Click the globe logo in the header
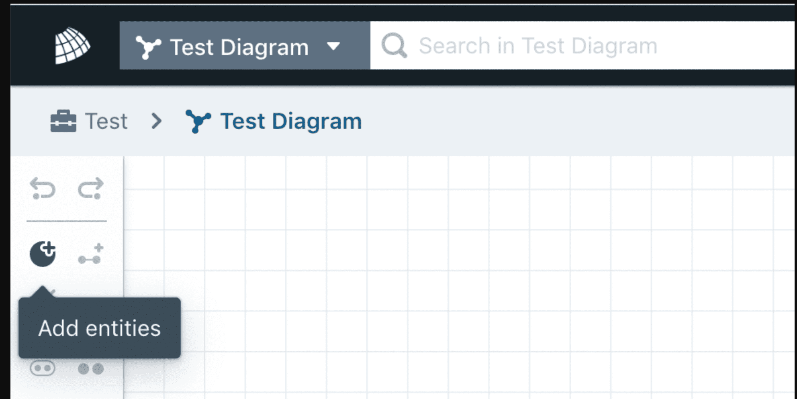 pyautogui.click(x=72, y=45)
